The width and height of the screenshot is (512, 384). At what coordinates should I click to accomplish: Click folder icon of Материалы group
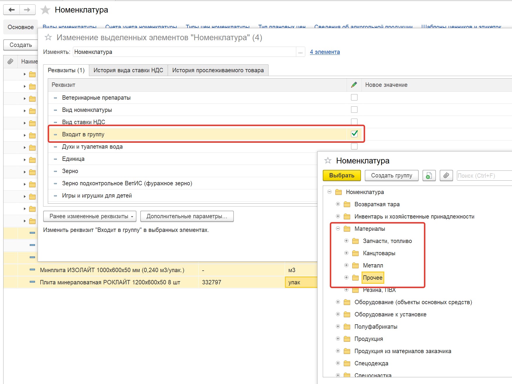point(347,229)
